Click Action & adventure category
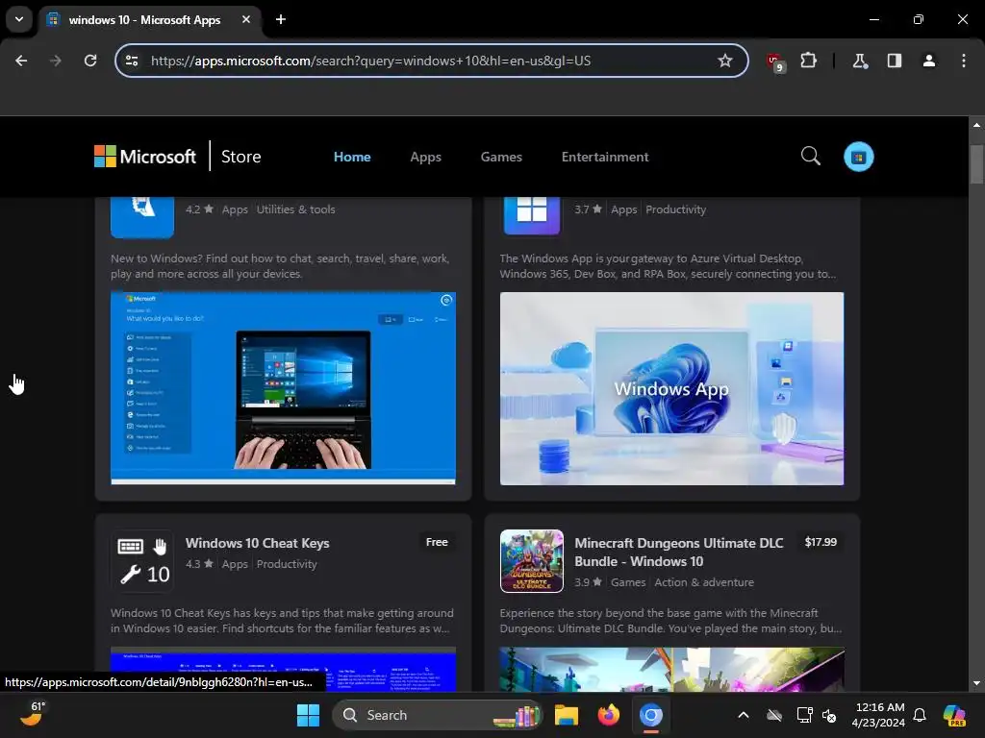 [x=703, y=582]
